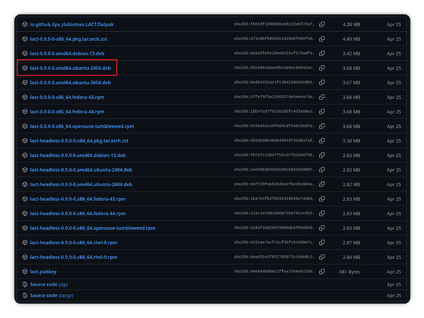The width and height of the screenshot is (424, 318).
Task: Copy hash of lact pkg.tar.arch.zst
Action: tap(322, 39)
